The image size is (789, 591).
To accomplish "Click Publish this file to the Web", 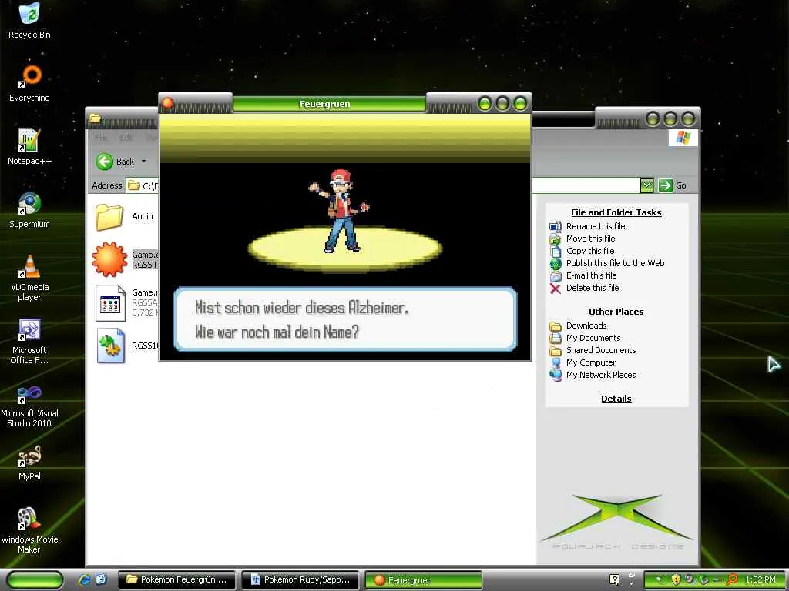I will [x=615, y=263].
